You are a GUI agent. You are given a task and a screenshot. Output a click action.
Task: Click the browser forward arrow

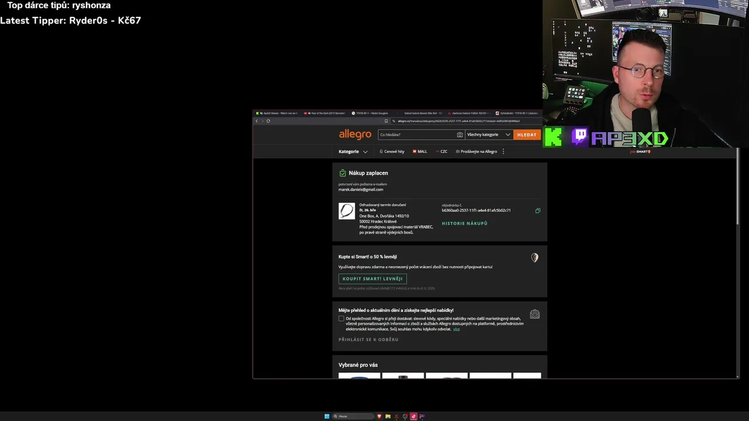(x=262, y=121)
